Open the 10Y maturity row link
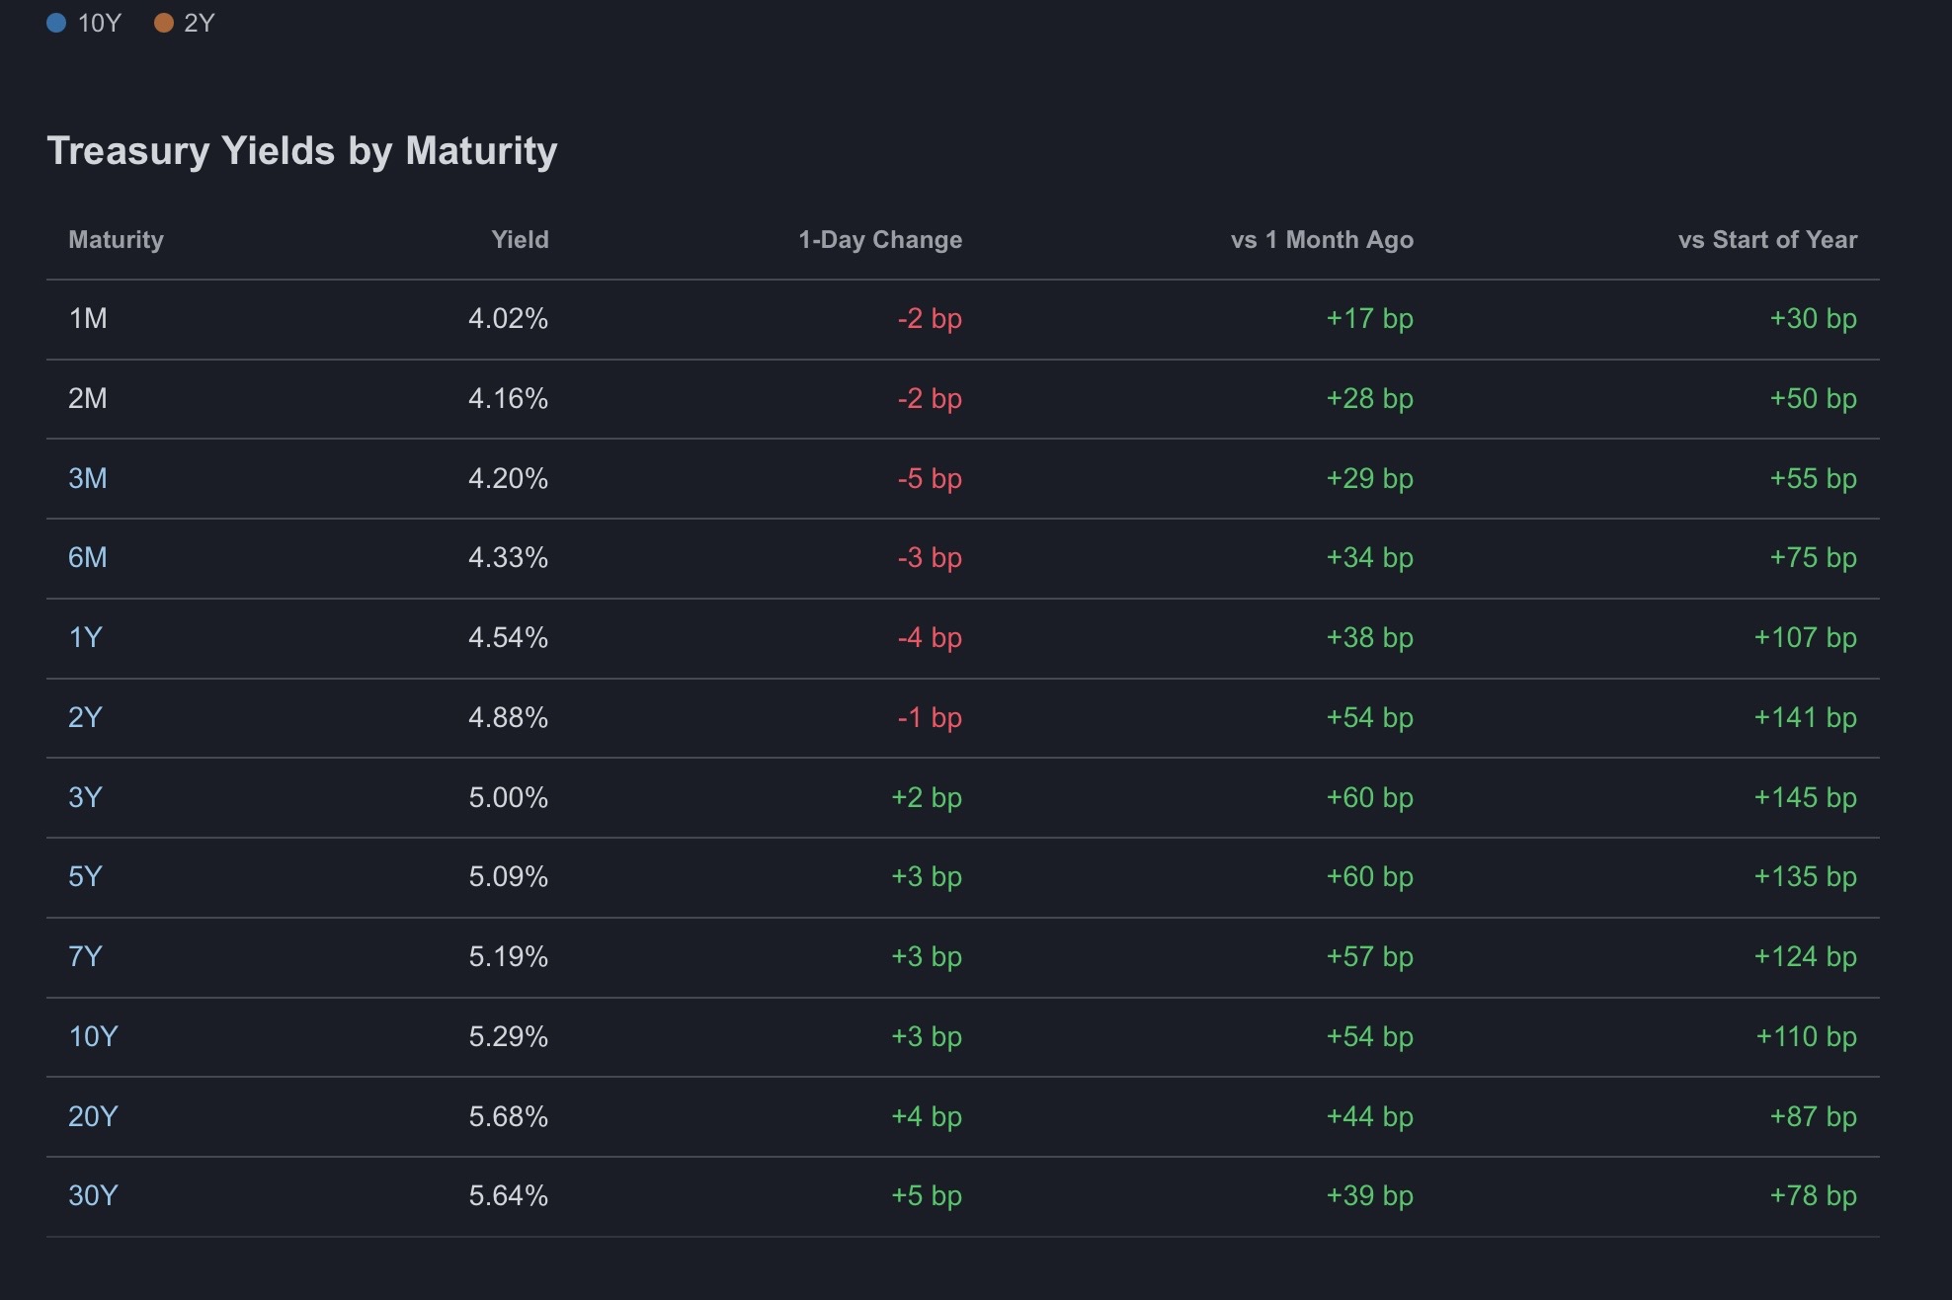This screenshot has width=1952, height=1300. (x=93, y=1037)
